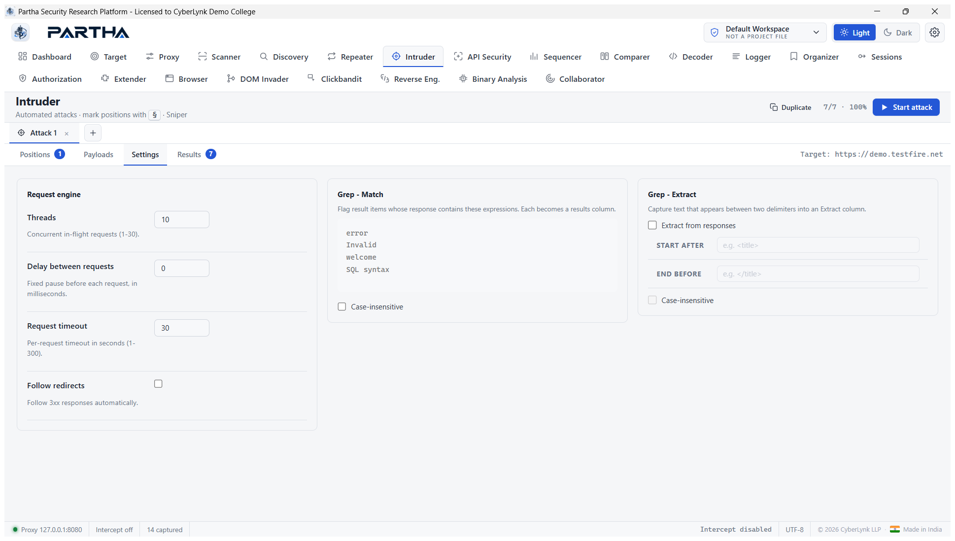Switch to Light theme

[x=854, y=33]
